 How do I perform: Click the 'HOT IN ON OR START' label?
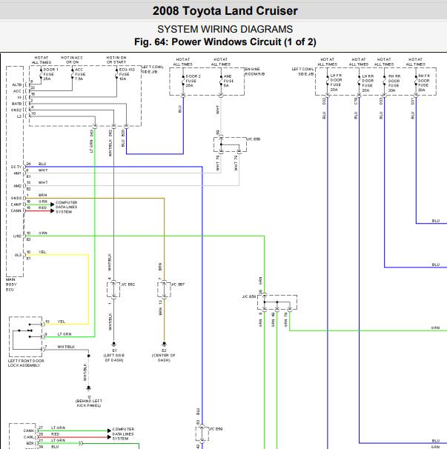coord(116,60)
